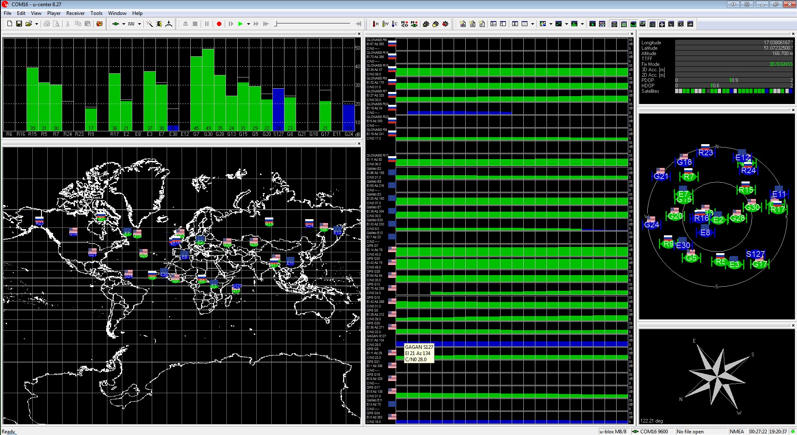Open the Receiver menu
Viewport: 797px width, 435px height.
(75, 13)
